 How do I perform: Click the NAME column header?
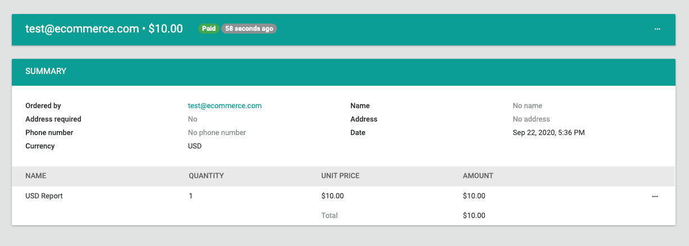click(x=36, y=176)
